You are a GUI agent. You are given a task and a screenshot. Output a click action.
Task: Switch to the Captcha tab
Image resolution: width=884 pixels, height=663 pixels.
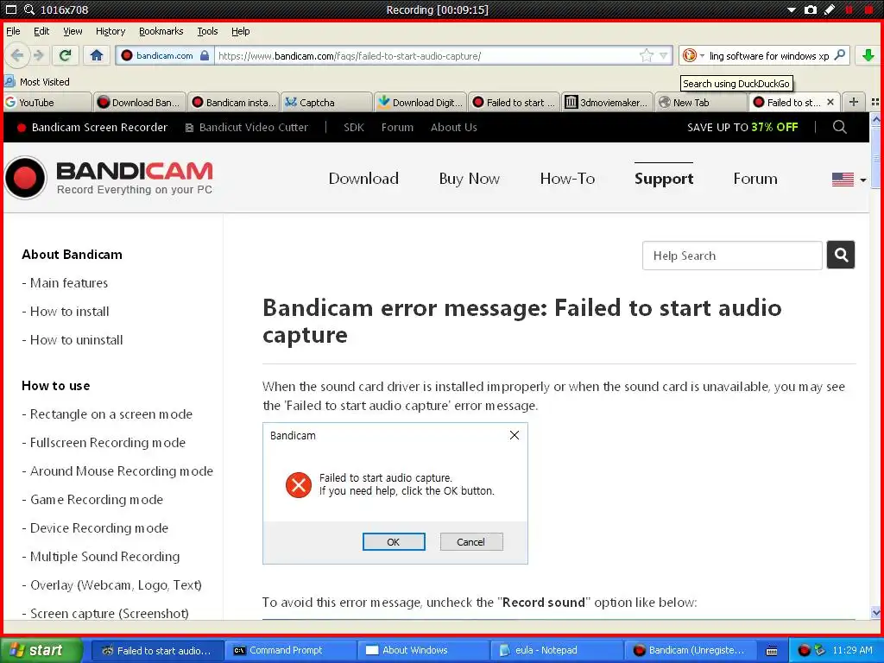(x=327, y=102)
